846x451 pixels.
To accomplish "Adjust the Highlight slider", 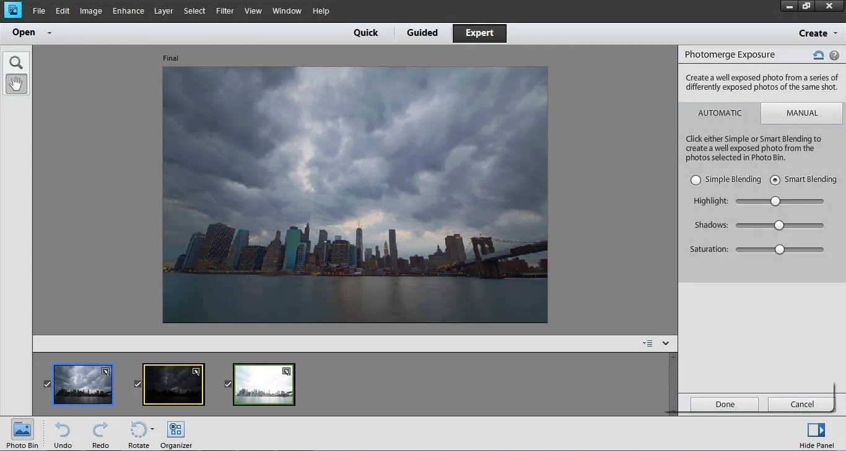I will (x=775, y=200).
